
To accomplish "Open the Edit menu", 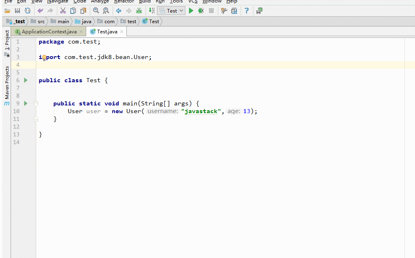I will click(22, 2).
